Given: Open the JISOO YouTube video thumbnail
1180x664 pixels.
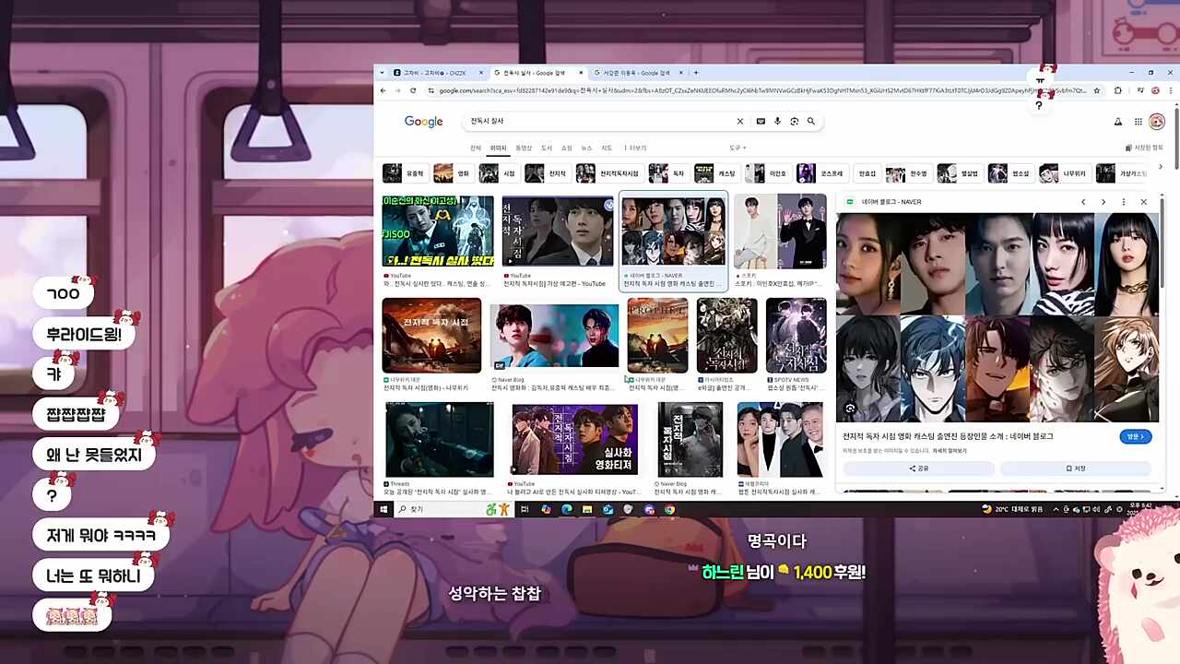Looking at the screenshot, I should click(438, 231).
